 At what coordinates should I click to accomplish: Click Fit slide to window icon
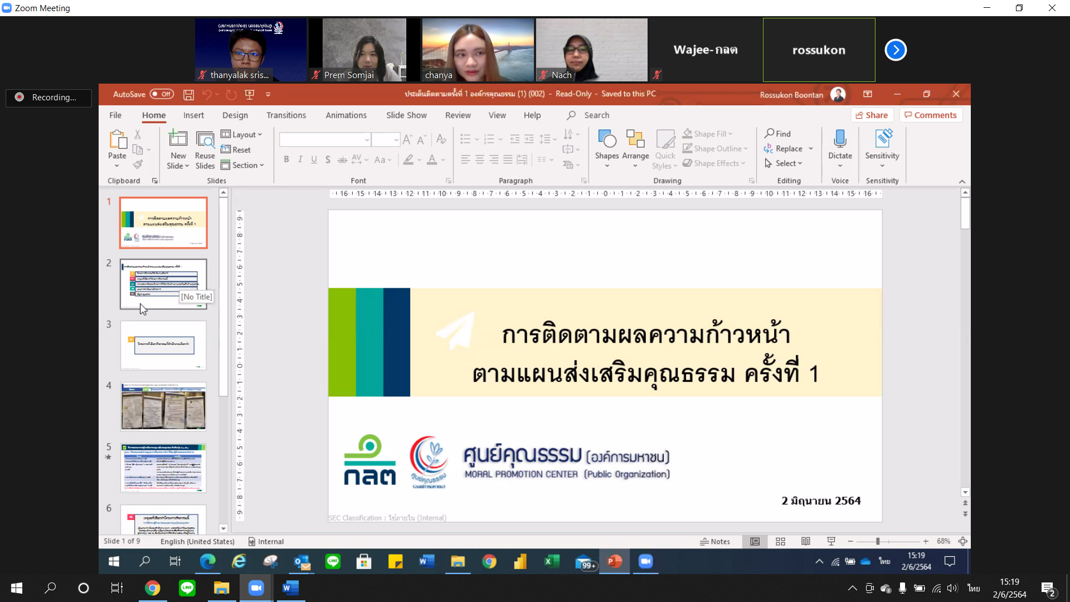962,541
